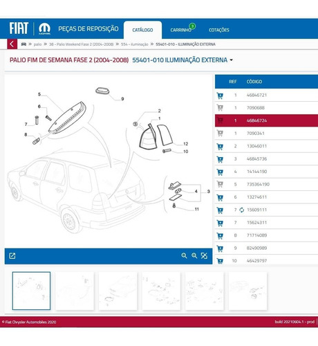Select part code 735364190
318x346 pixels.
(x=258, y=184)
